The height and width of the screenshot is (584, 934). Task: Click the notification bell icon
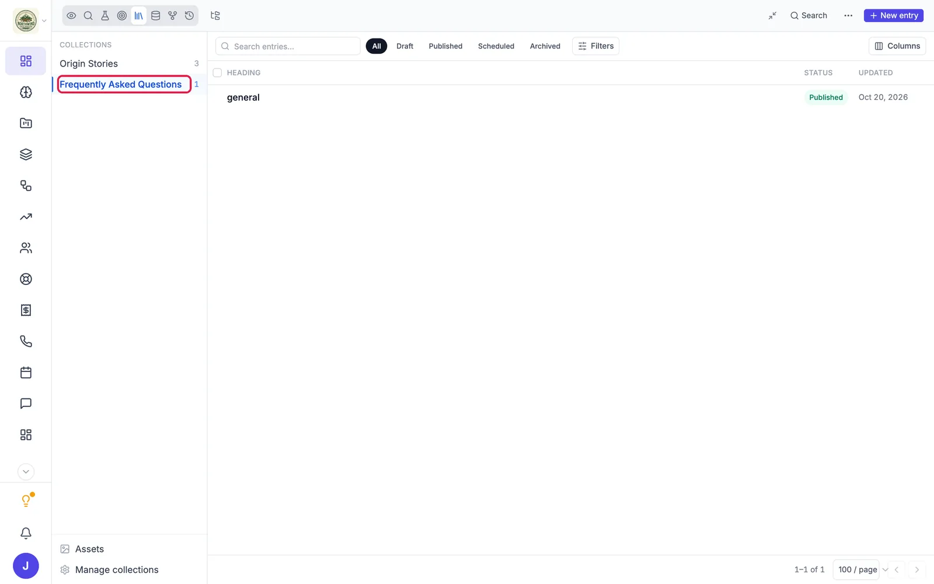(x=26, y=533)
